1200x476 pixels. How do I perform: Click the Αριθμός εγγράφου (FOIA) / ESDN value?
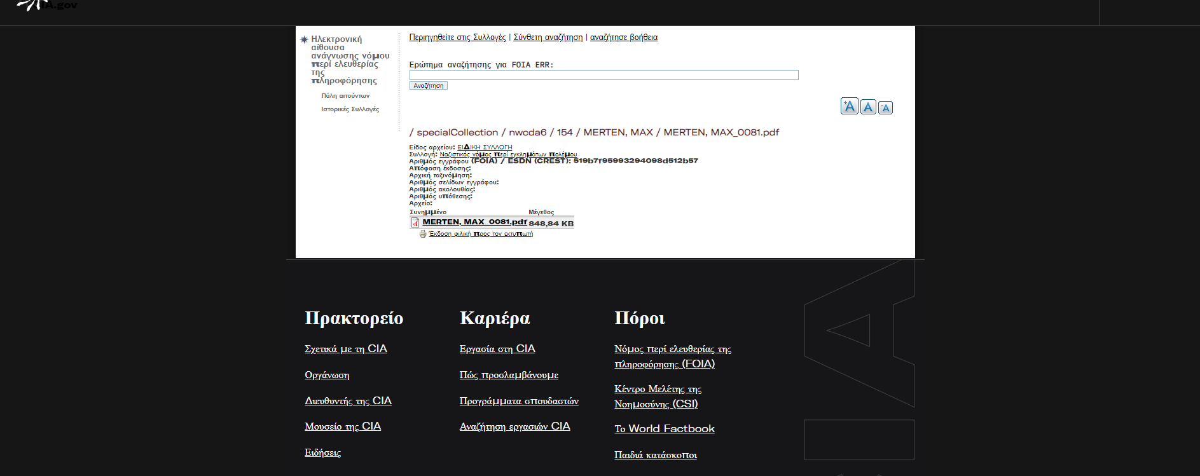(x=635, y=161)
